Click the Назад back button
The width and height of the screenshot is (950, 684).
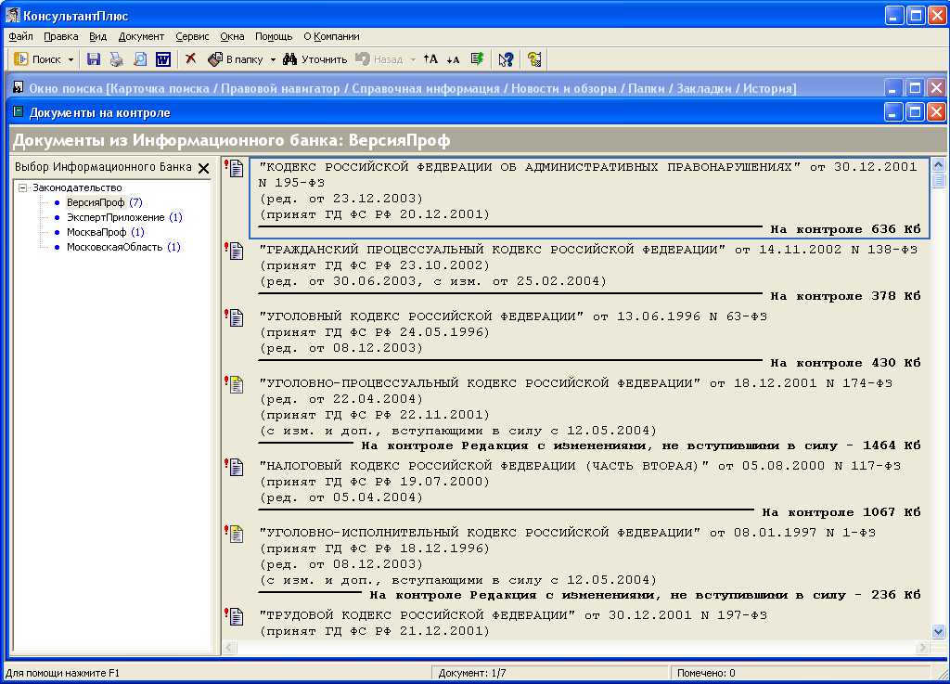(379, 59)
